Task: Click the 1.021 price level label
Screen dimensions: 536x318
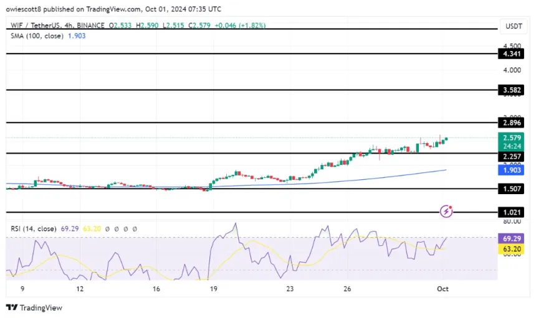Action: pos(512,212)
